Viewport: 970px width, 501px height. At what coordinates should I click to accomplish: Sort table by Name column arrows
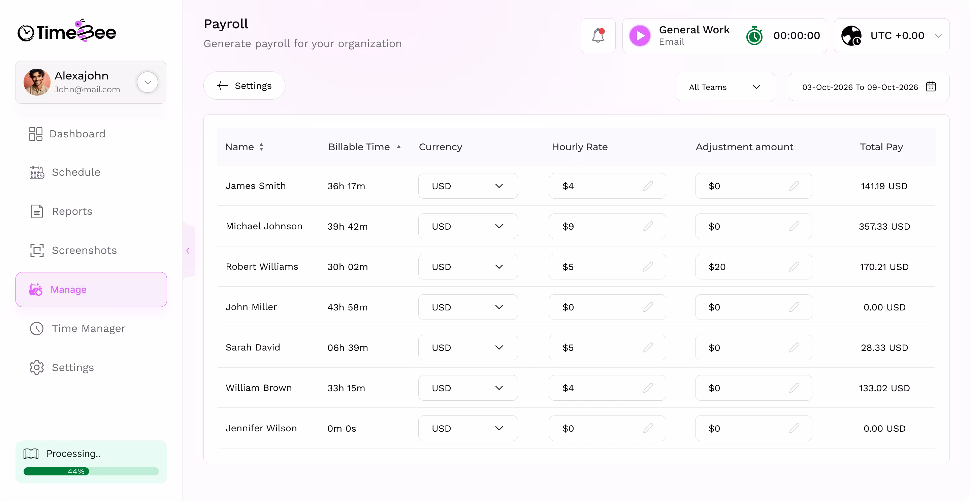[x=261, y=147]
